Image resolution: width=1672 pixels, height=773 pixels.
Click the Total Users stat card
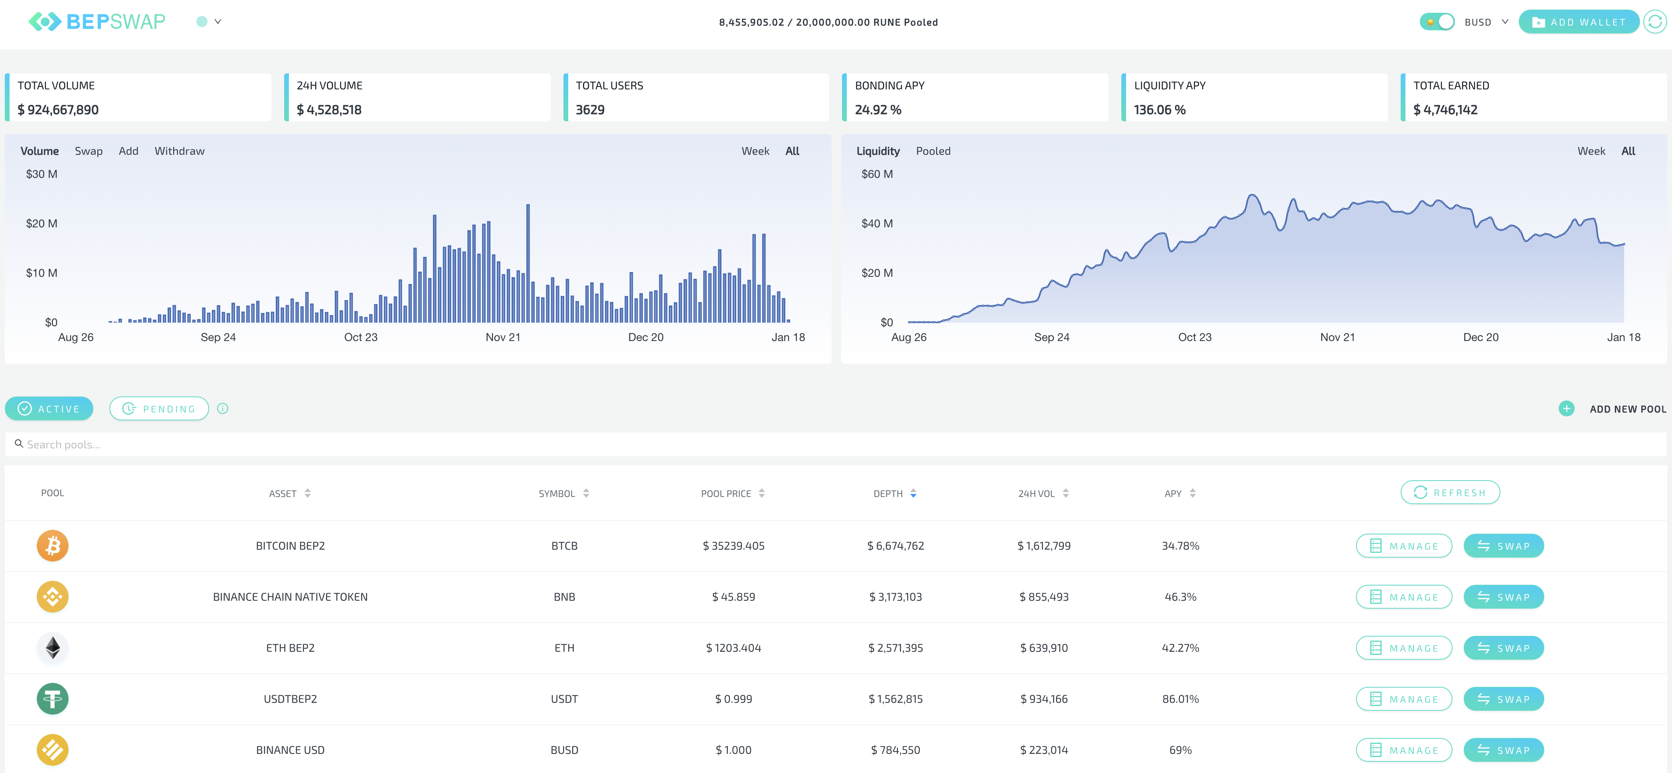click(x=696, y=97)
